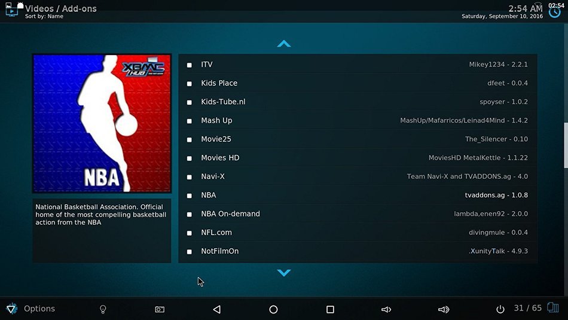Lower volume with the speaker icon
The width and height of the screenshot is (568, 320).
click(386, 309)
